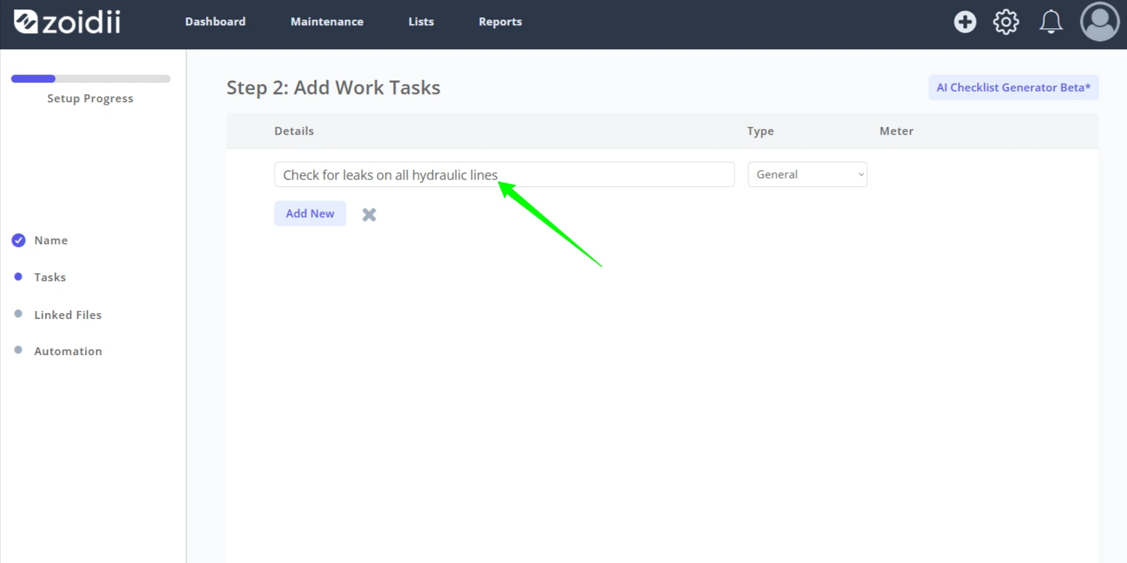Open the Maintenance menu
Viewport: 1127px width, 563px height.
pos(327,22)
